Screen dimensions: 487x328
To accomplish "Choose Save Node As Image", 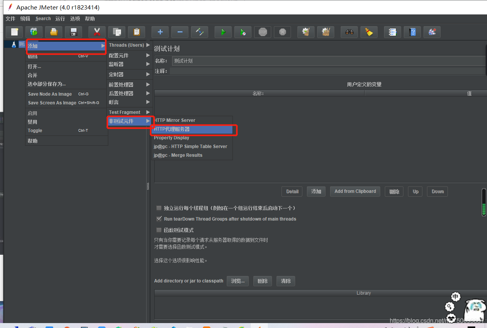I will point(66,94).
